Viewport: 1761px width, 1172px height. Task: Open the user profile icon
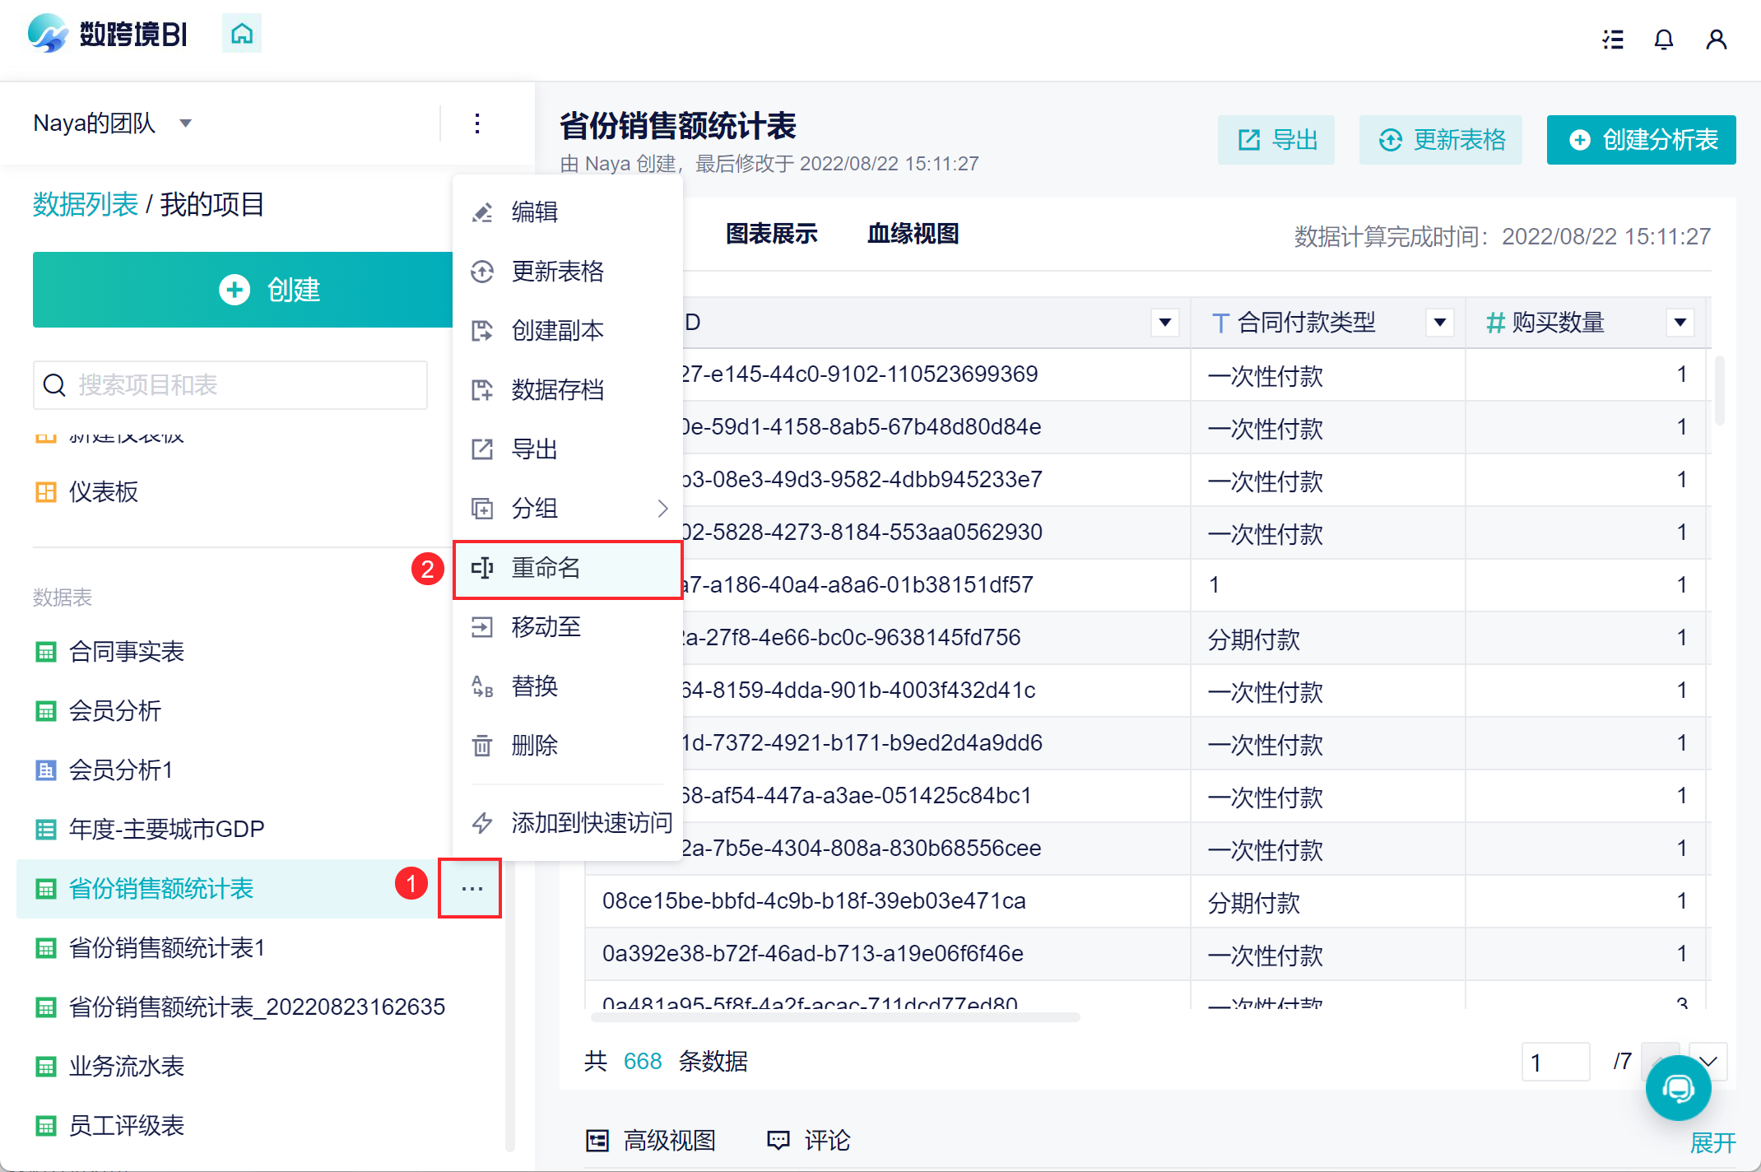(x=1716, y=40)
